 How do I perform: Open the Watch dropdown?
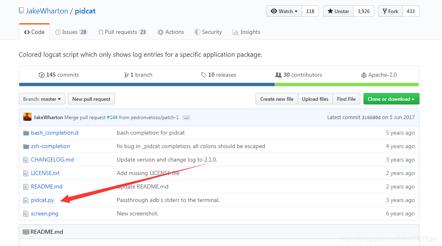click(x=284, y=11)
